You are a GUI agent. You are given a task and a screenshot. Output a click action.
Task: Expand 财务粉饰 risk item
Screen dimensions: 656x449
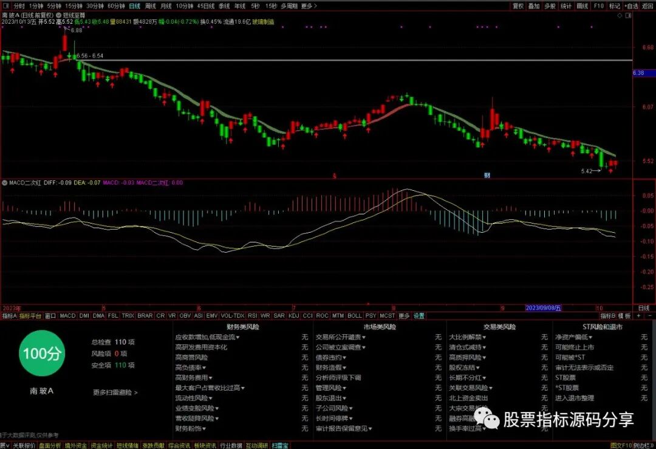pos(191,429)
